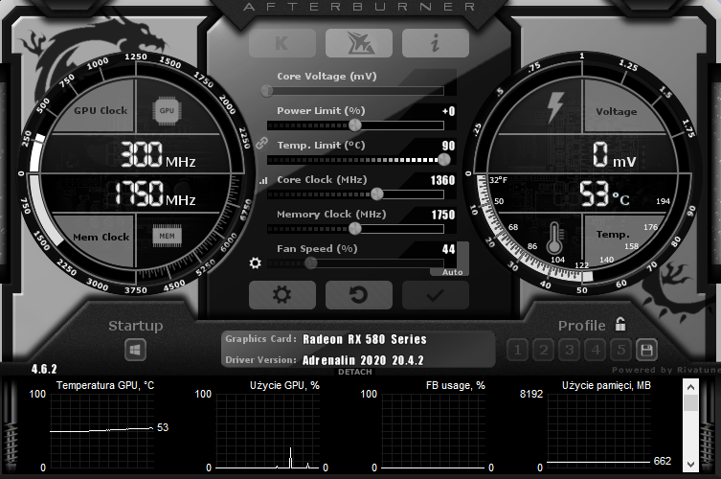Click the Power Limit value +0

(449, 111)
